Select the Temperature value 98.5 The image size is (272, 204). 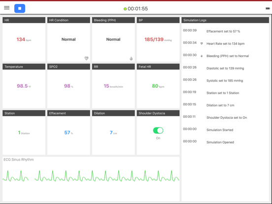(24, 86)
